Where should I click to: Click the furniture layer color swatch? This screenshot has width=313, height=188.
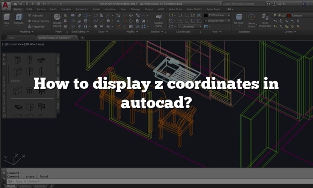289,16
